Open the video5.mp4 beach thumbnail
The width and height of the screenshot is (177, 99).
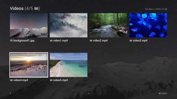pos(69,65)
